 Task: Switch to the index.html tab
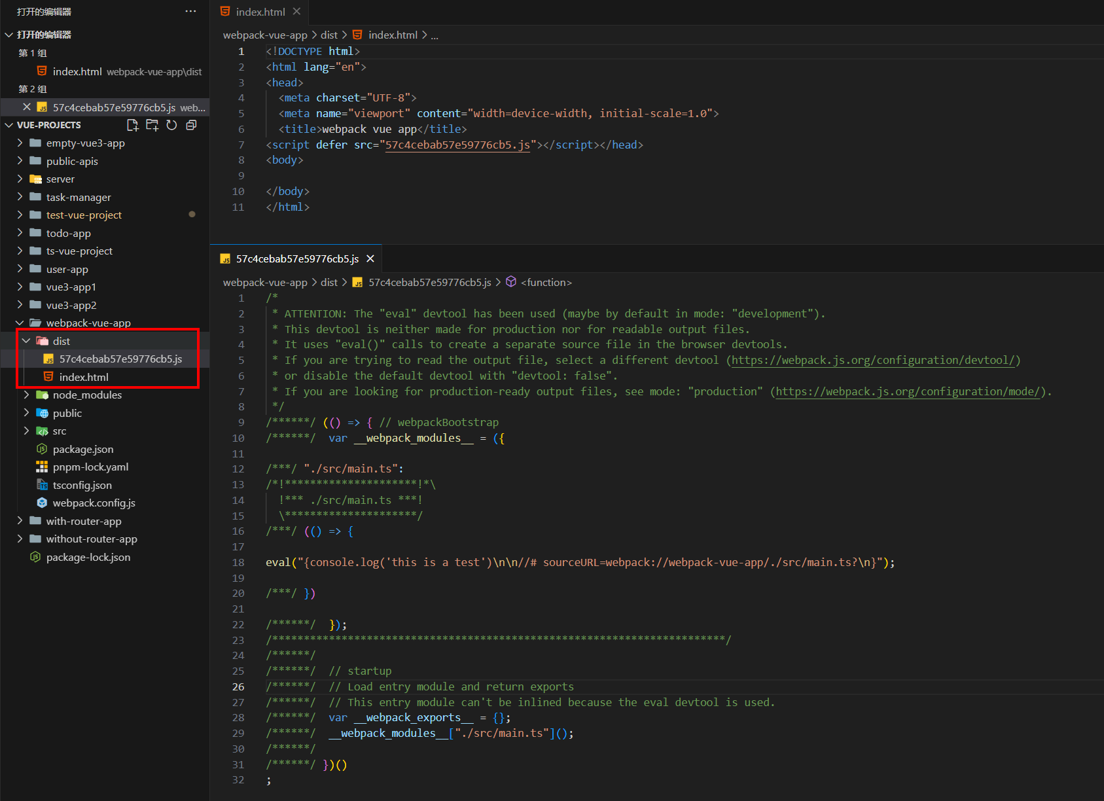(260, 12)
